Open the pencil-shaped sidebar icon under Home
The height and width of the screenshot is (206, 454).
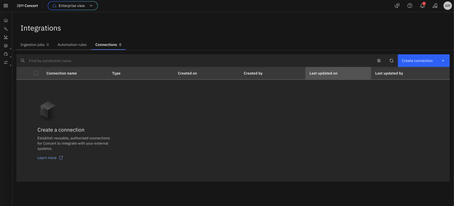click(x=6, y=29)
